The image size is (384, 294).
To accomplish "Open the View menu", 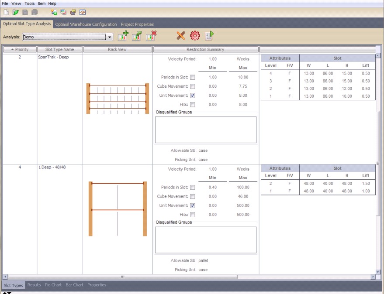I will [16, 3].
